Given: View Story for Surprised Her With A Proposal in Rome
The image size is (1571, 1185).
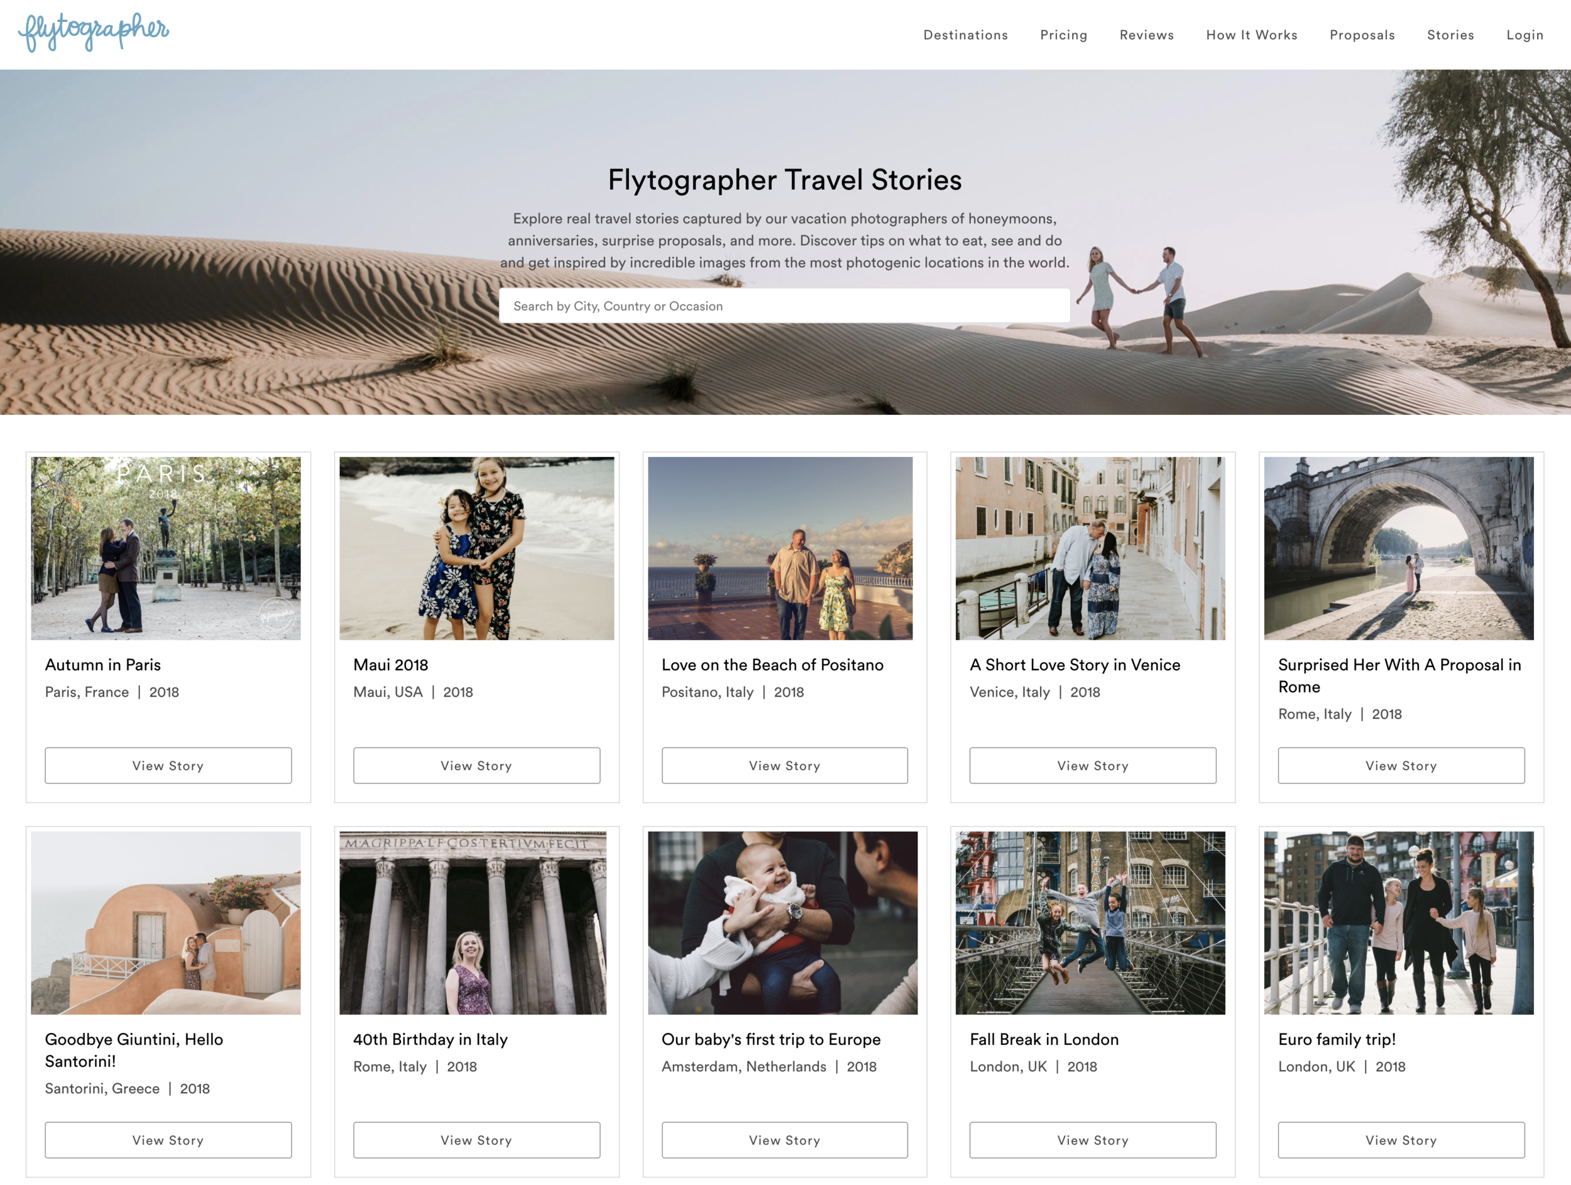Looking at the screenshot, I should click(x=1401, y=765).
